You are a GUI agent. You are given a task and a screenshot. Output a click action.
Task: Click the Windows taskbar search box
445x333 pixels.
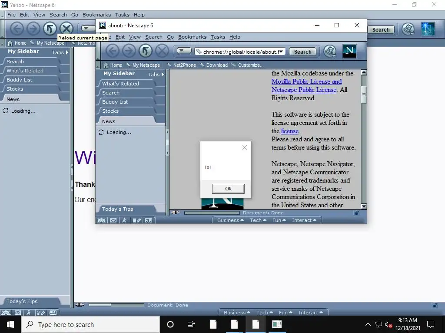click(90, 324)
